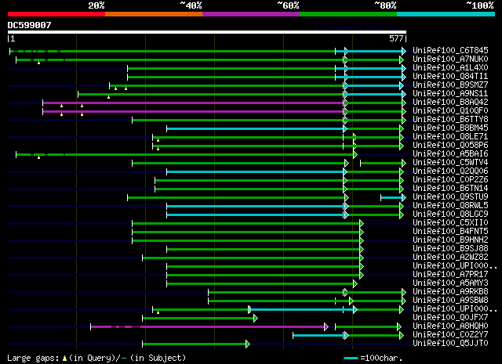The height and width of the screenshot is (364, 502).
Task: Select the UniRef100_Q8LGC9 hit label
Action: click(x=450, y=214)
